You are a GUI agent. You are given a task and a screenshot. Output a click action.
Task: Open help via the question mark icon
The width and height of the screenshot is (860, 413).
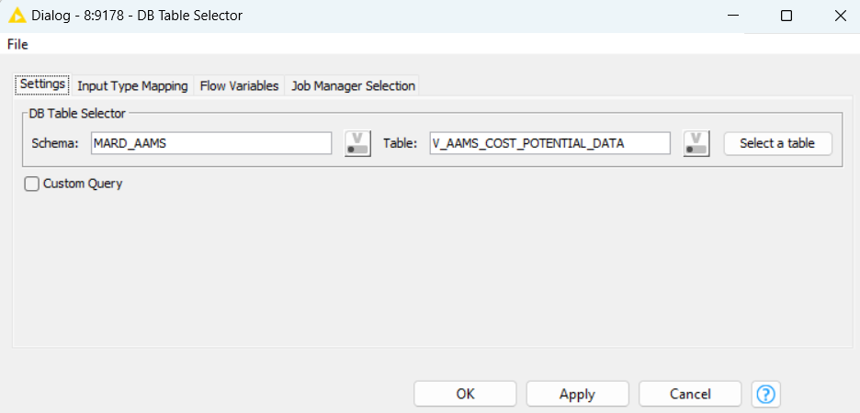(765, 394)
